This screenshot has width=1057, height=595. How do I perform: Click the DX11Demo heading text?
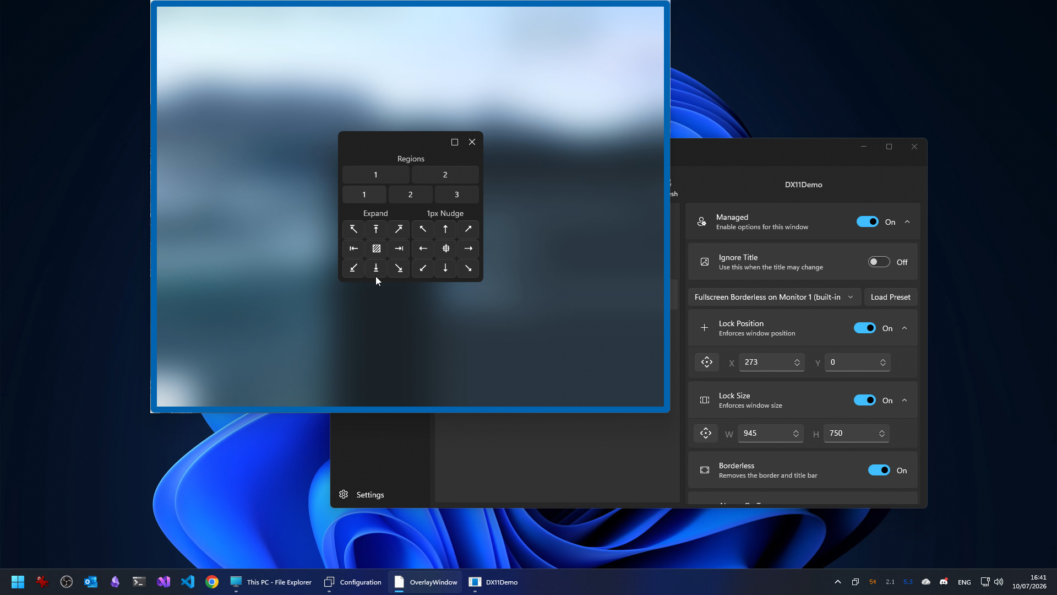pos(803,185)
